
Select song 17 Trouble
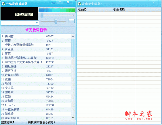click(36, 105)
